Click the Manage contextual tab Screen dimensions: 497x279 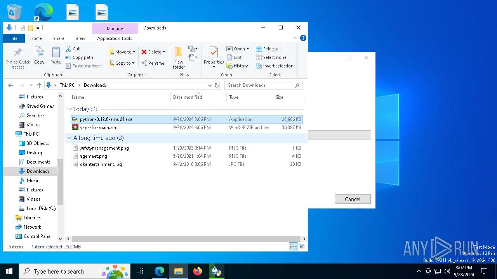click(115, 29)
